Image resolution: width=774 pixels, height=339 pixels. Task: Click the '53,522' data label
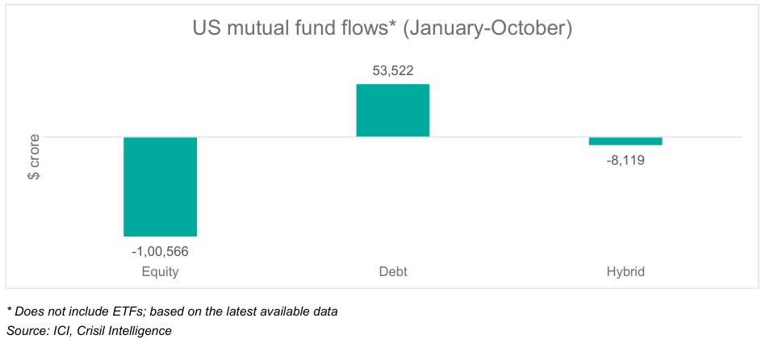pos(393,70)
